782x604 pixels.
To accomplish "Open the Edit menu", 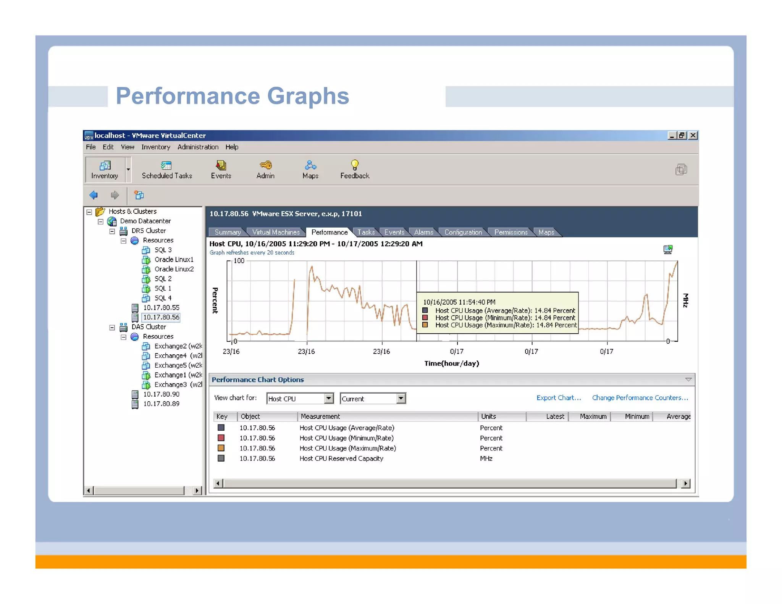I will click(108, 147).
